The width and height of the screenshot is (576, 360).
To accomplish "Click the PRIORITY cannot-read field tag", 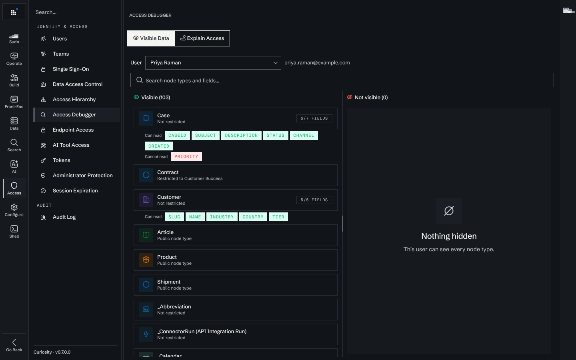I will (186, 157).
